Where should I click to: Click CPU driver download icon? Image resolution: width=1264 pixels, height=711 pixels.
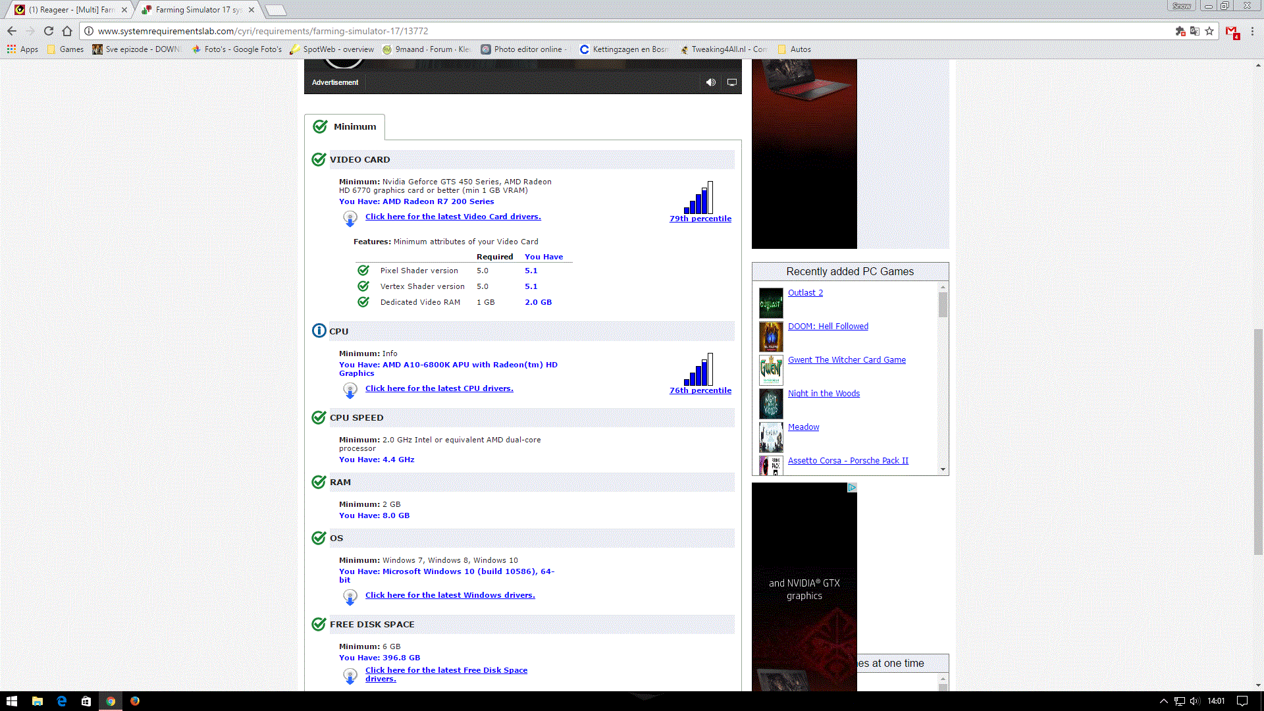(350, 390)
